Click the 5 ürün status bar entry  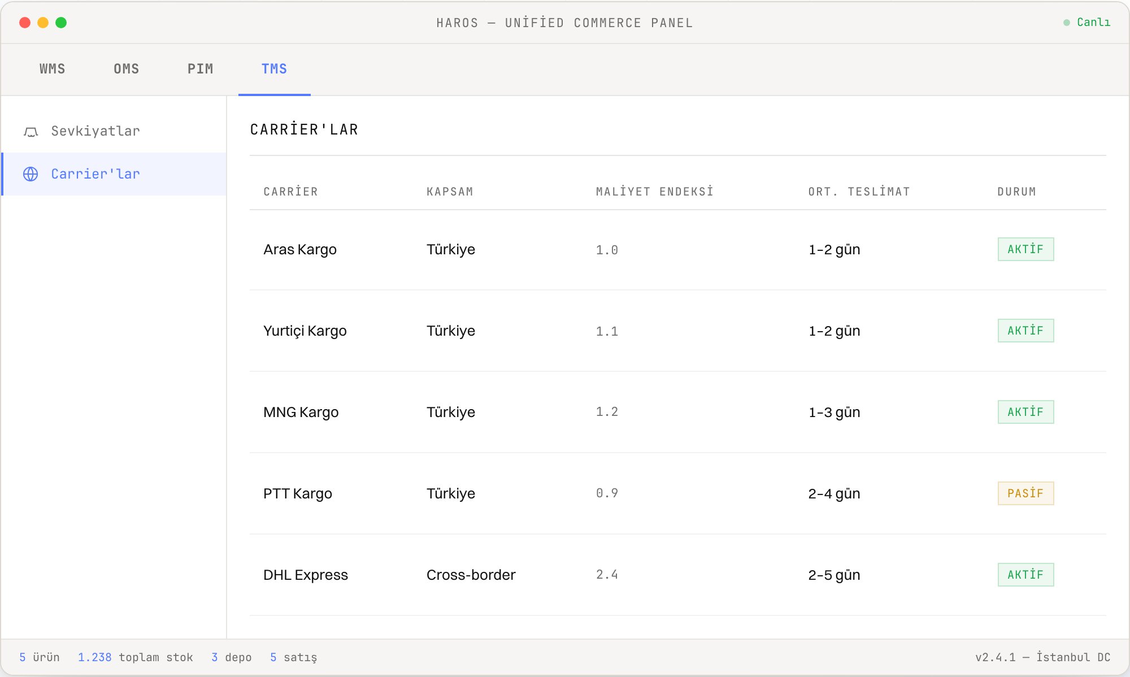pos(40,657)
